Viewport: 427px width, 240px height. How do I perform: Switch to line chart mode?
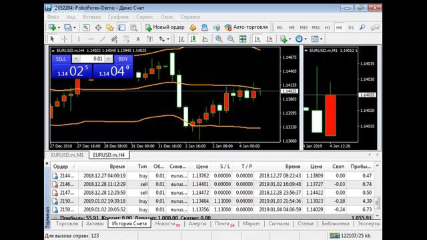click(x=205, y=39)
